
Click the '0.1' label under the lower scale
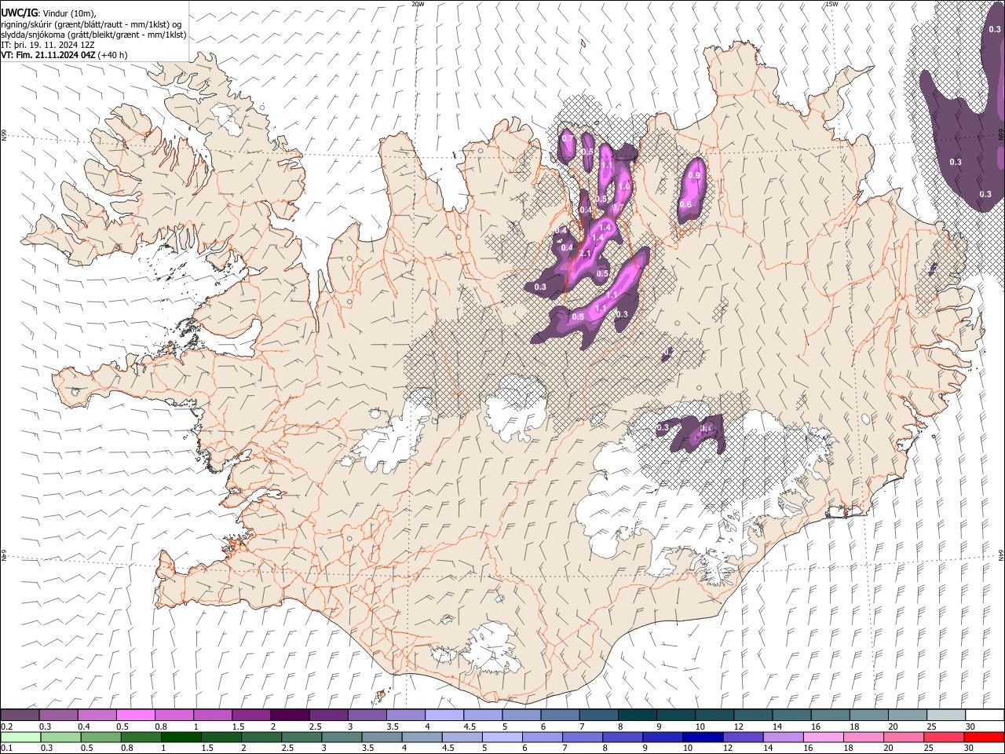coord(6,748)
